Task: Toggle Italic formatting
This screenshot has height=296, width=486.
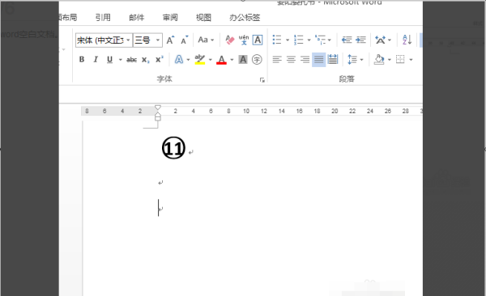Action: (96, 60)
